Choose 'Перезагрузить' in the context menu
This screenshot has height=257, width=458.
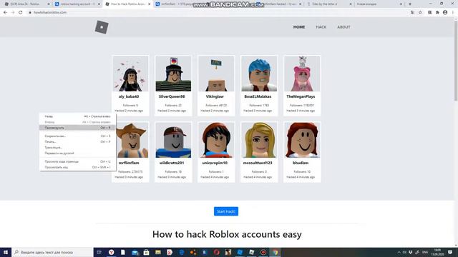coord(77,128)
